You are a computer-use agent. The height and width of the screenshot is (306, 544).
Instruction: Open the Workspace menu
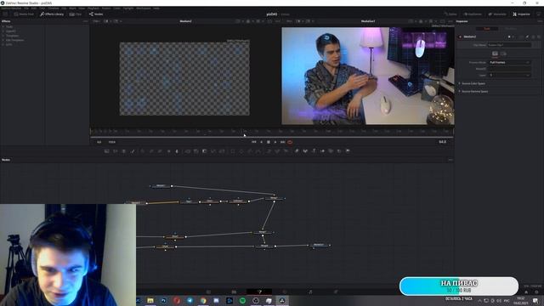(x=144, y=8)
